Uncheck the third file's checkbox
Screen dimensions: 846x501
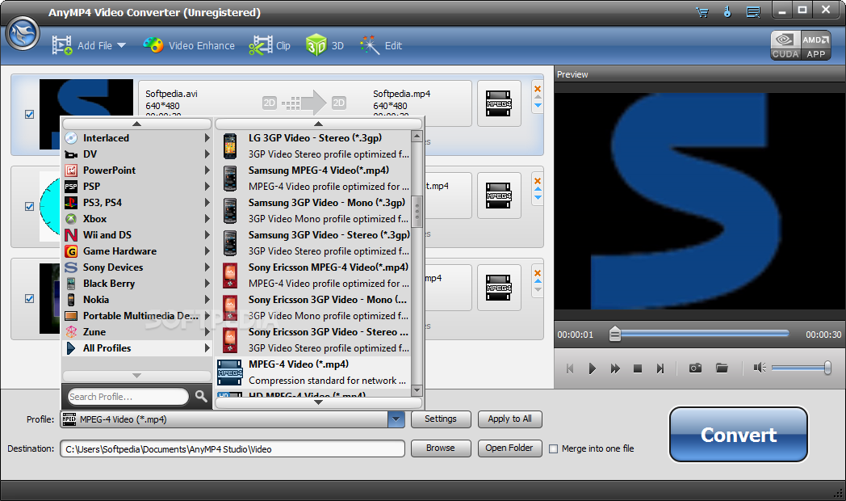point(30,298)
